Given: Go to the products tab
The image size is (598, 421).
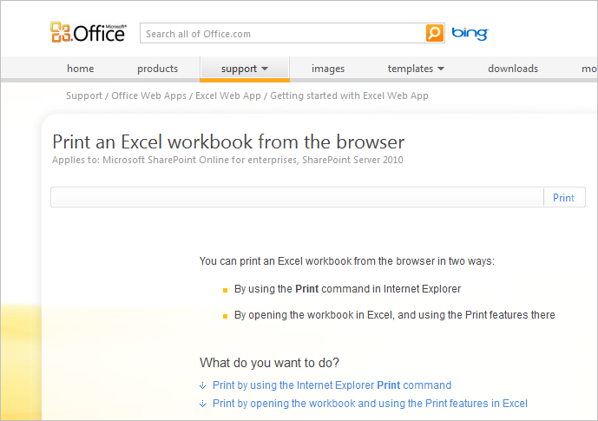Looking at the screenshot, I should pos(157,69).
